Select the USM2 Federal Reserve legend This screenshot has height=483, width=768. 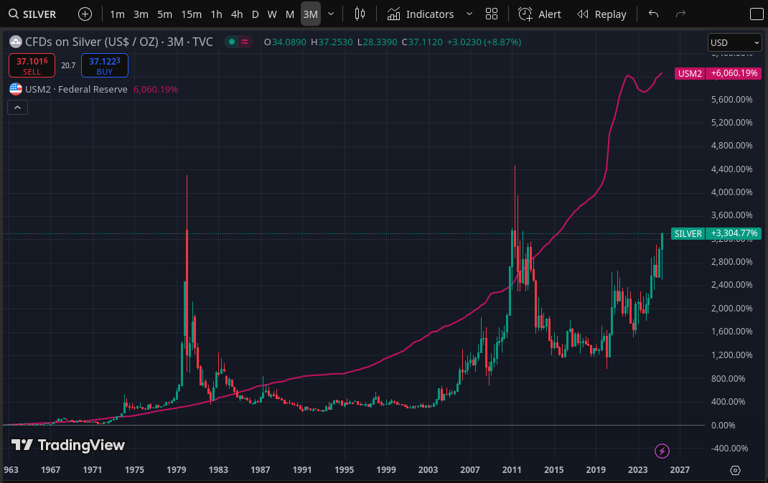(76, 90)
